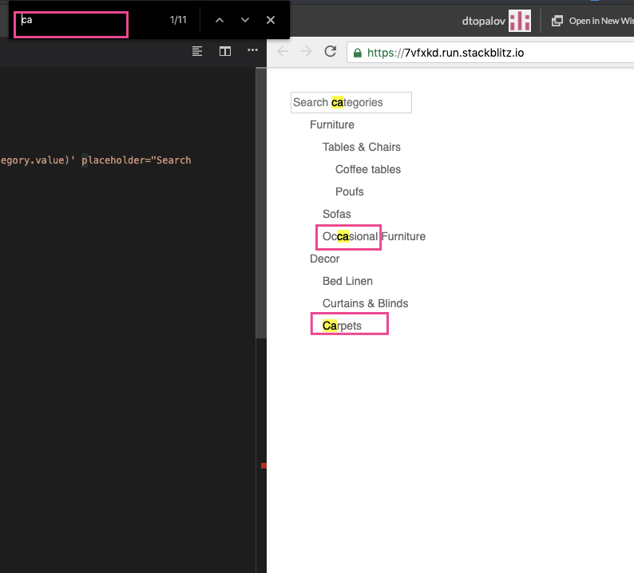Select Coffee tables in the tree
This screenshot has width=634, height=573.
click(x=368, y=169)
